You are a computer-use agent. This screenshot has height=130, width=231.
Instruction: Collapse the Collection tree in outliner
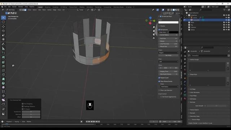[x=187, y=15]
